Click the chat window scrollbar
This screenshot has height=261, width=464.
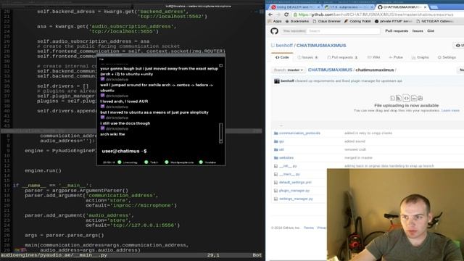coord(220,133)
